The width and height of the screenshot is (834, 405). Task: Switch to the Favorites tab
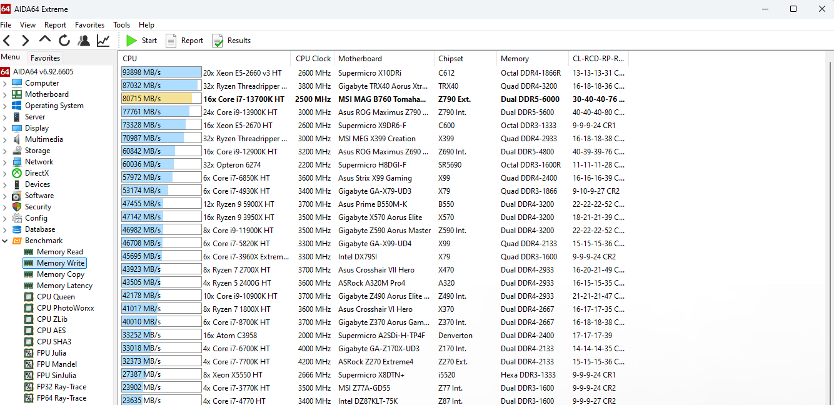tap(45, 58)
